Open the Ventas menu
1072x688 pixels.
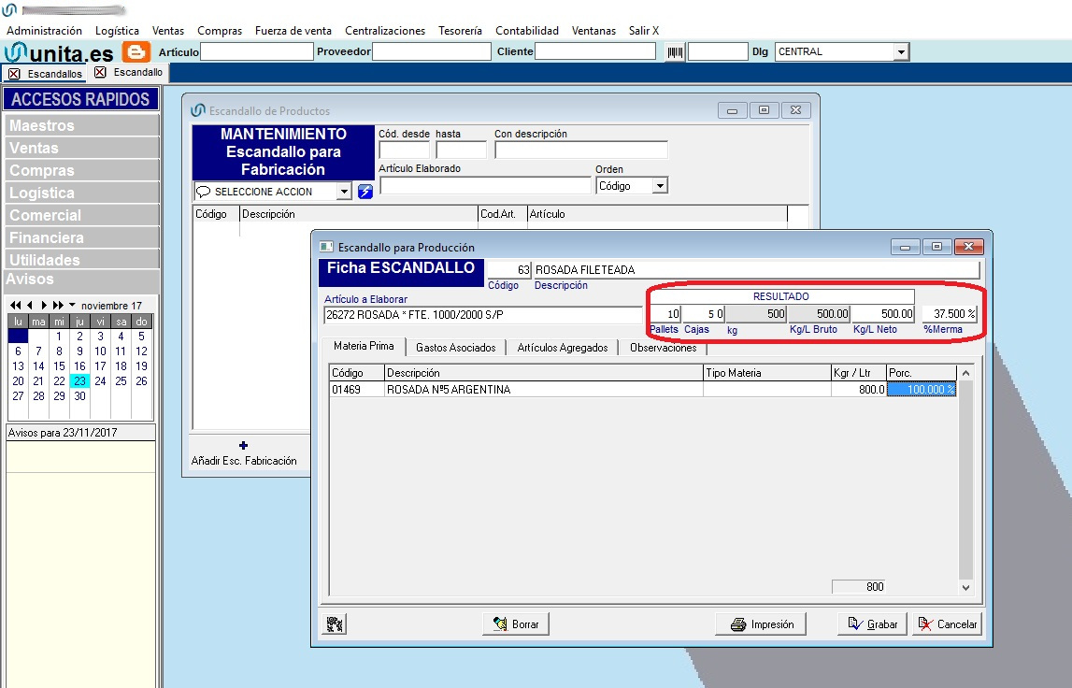tap(168, 31)
